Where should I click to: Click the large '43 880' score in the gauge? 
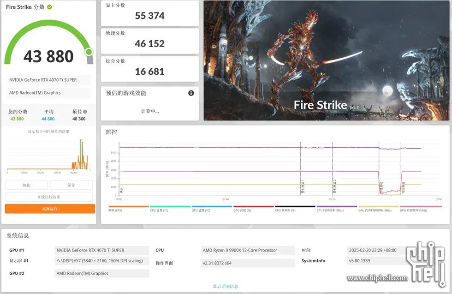click(48, 56)
